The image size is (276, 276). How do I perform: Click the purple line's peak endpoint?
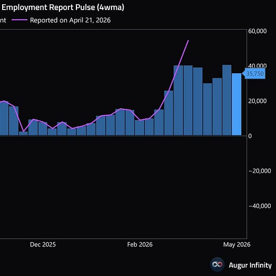click(x=188, y=40)
